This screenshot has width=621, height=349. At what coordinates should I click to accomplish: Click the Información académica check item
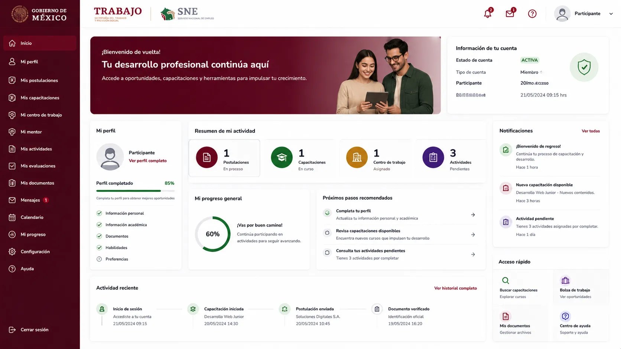pyautogui.click(x=121, y=225)
